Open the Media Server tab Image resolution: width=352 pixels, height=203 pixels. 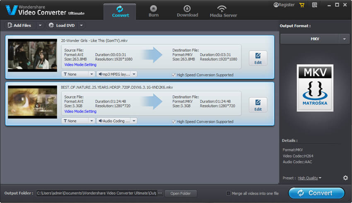223,12
